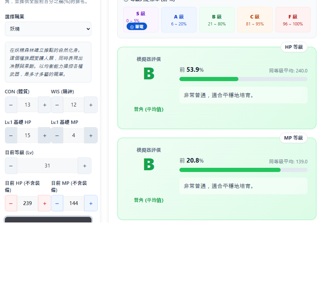Image resolution: width=319 pixels, height=290 pixels.
Task: Click plus for Lv.1 基礎 MP
Action: pyautogui.click(x=91, y=135)
